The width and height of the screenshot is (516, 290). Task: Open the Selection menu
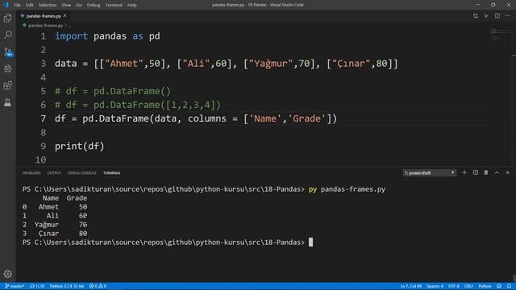click(x=48, y=5)
